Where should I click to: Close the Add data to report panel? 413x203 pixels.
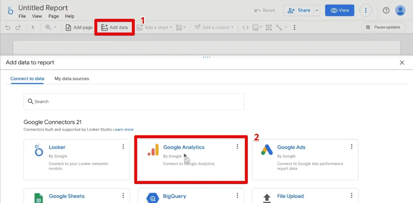pyautogui.click(x=402, y=62)
